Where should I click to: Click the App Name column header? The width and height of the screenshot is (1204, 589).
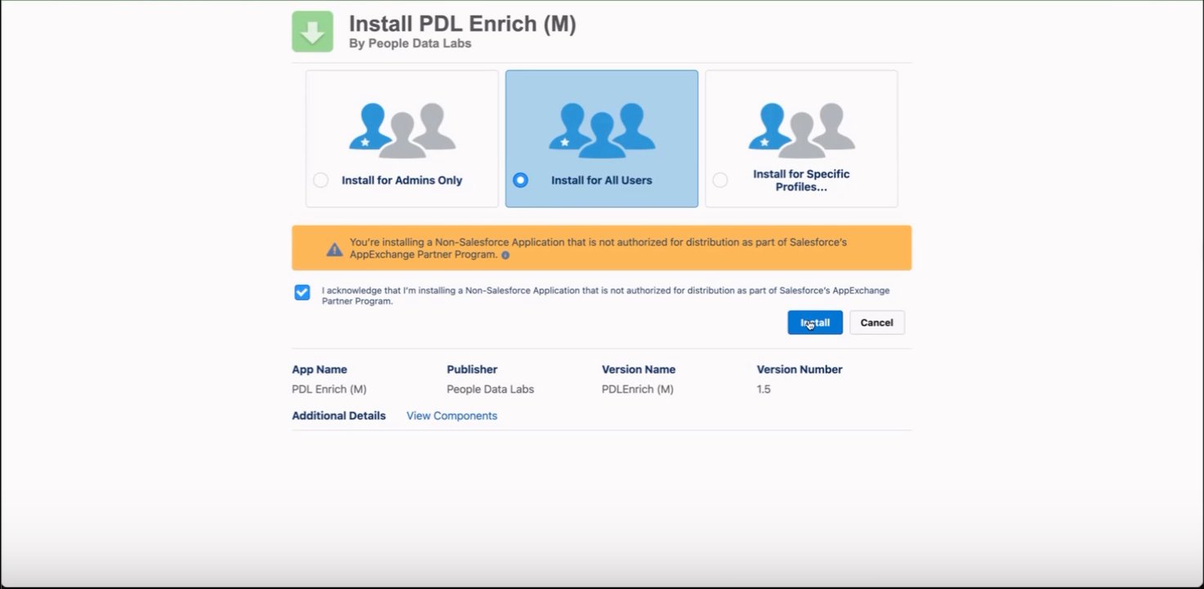tap(320, 369)
